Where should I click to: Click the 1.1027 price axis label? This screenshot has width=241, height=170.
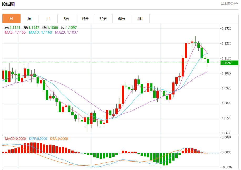point(227,73)
